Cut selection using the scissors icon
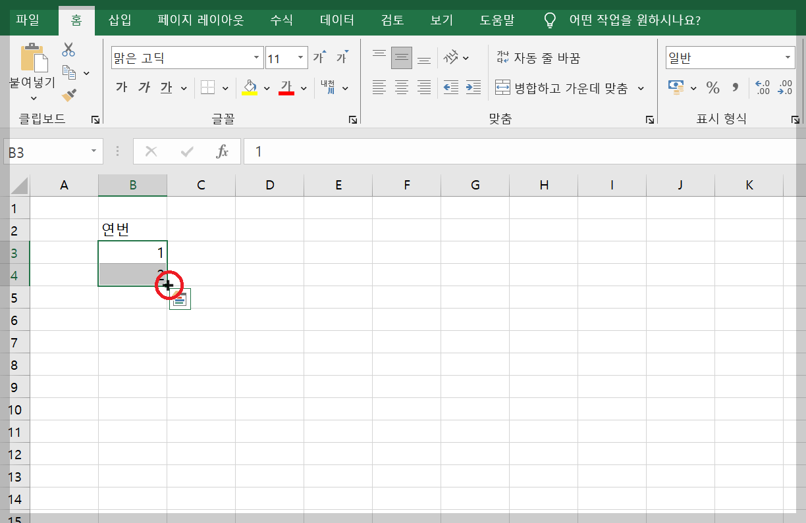 tap(68, 49)
